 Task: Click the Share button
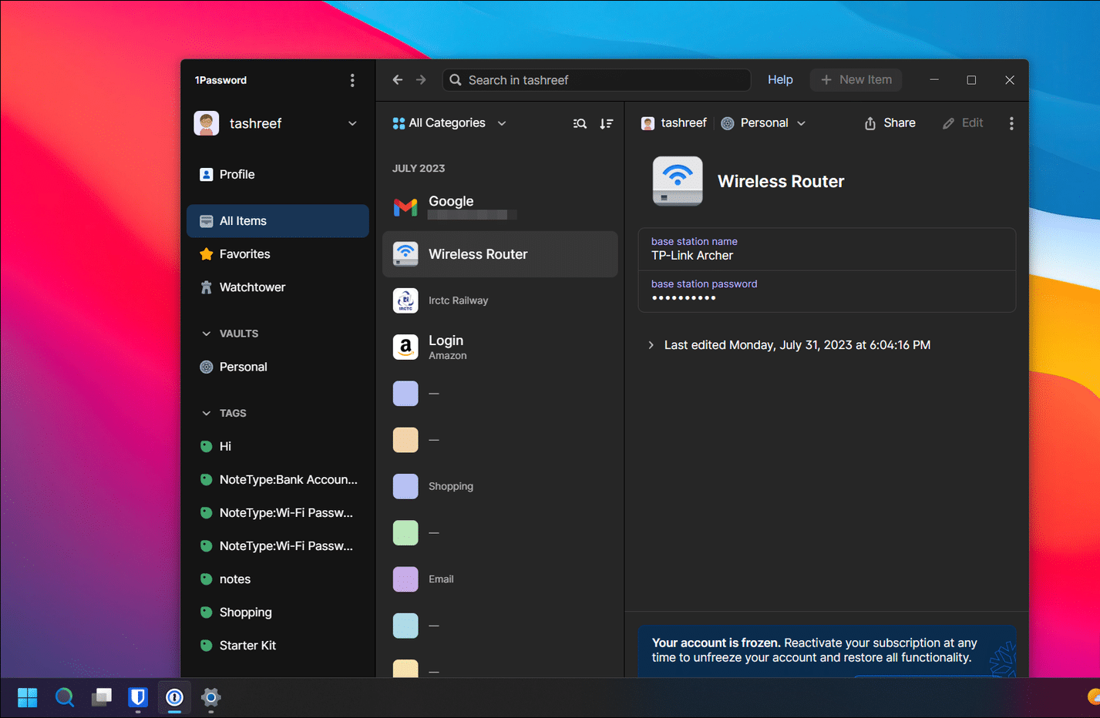890,123
